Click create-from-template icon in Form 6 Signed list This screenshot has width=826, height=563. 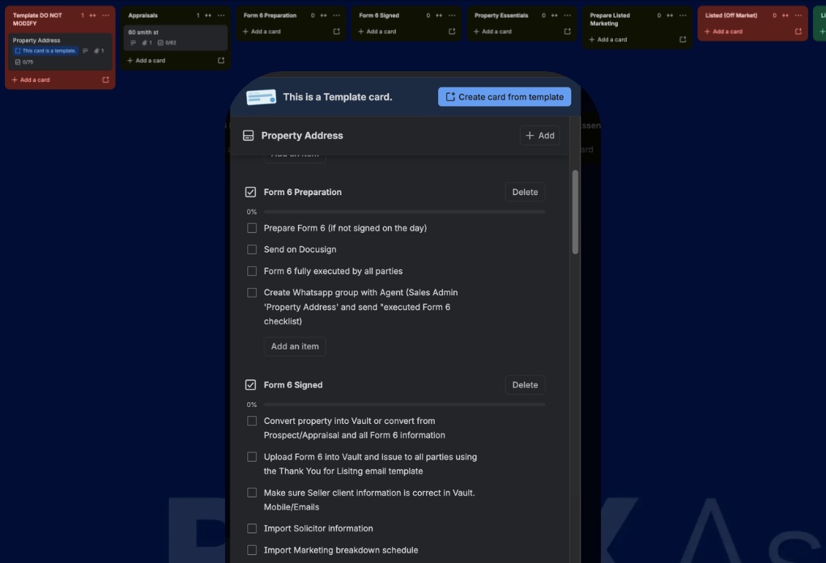pos(451,32)
